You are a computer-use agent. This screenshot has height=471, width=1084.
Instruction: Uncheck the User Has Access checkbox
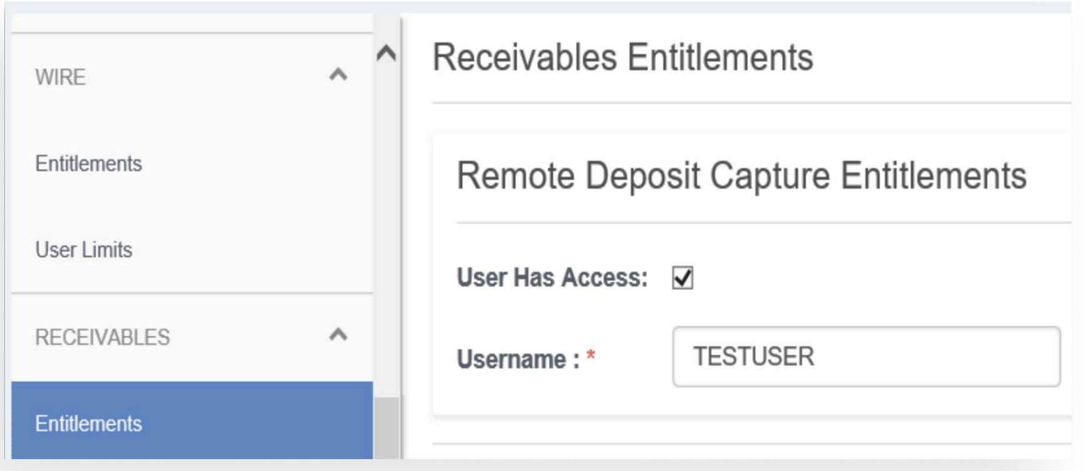point(682,278)
